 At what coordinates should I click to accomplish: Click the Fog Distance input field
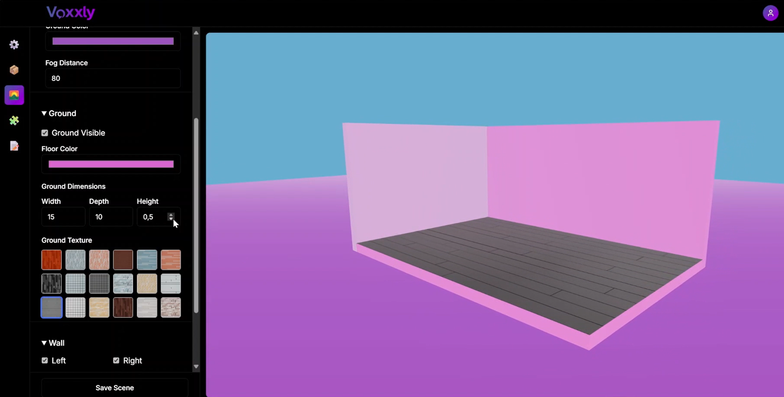tap(113, 78)
